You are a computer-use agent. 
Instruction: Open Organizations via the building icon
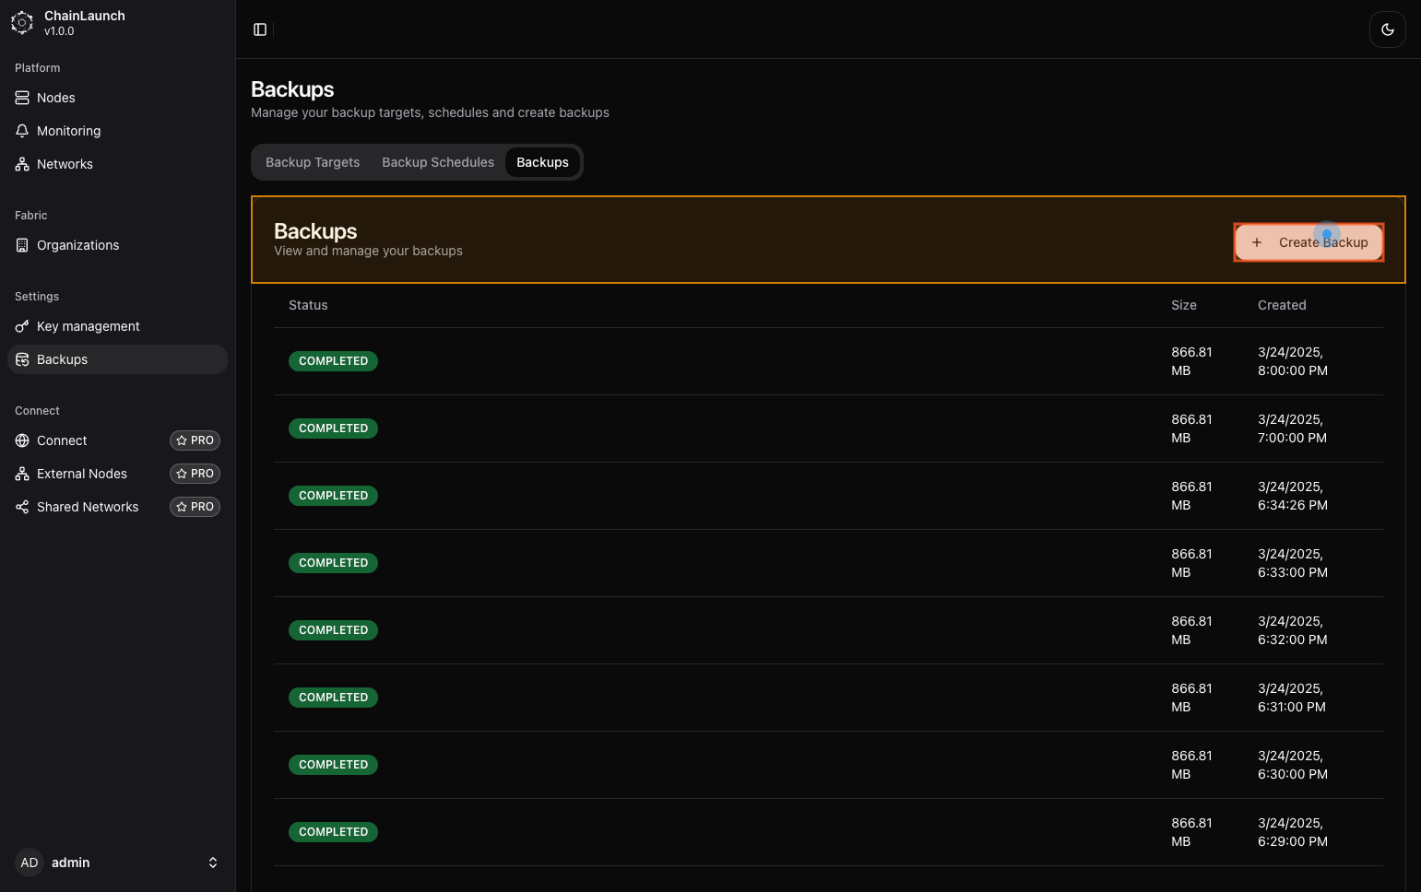[x=22, y=245]
